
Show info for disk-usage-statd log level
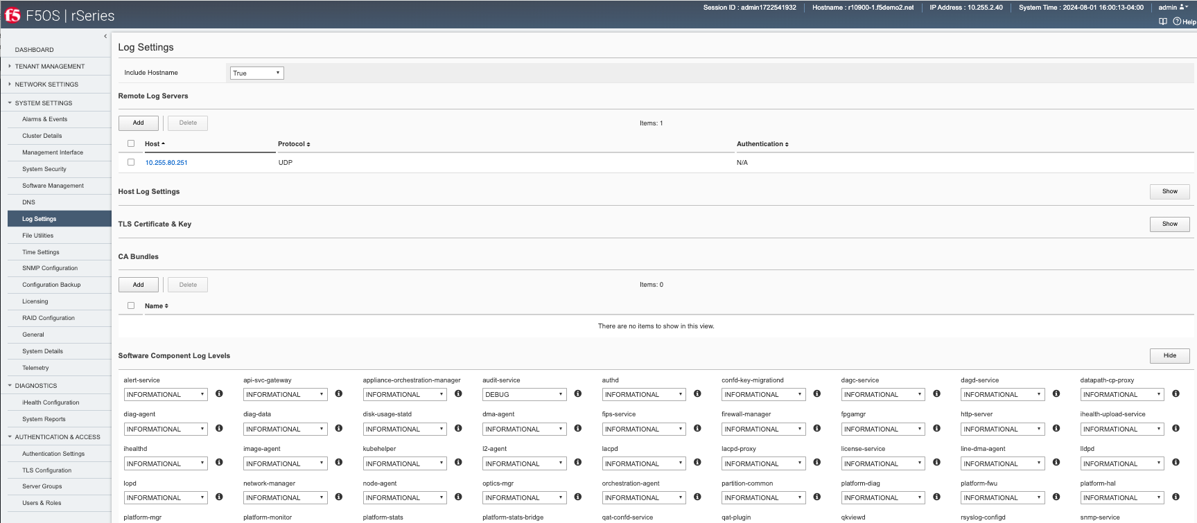tap(458, 428)
